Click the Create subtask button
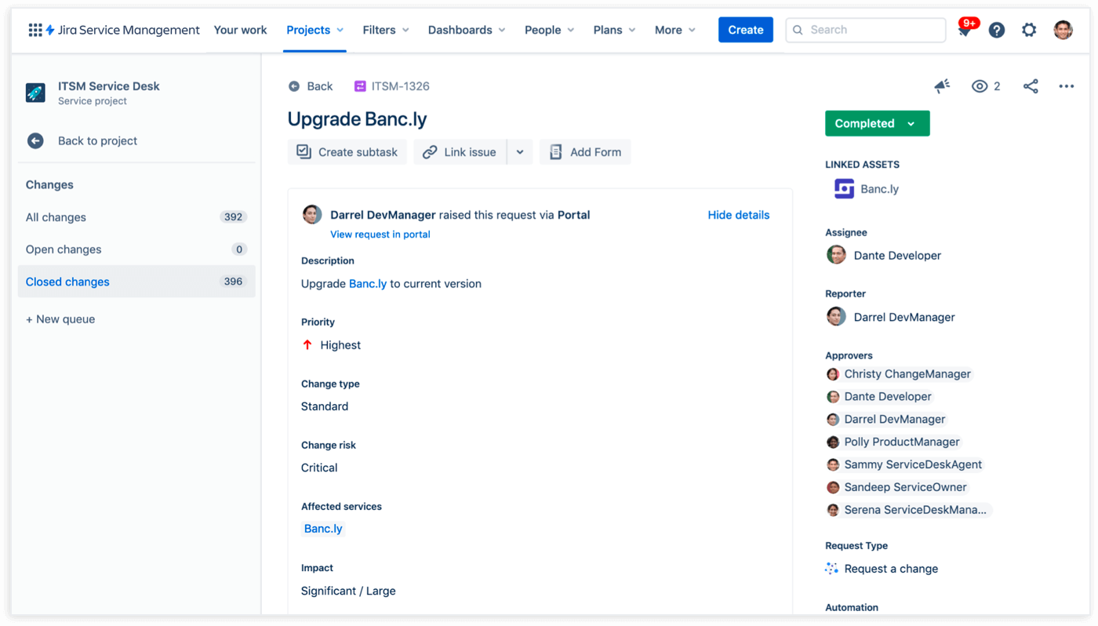 [347, 152]
